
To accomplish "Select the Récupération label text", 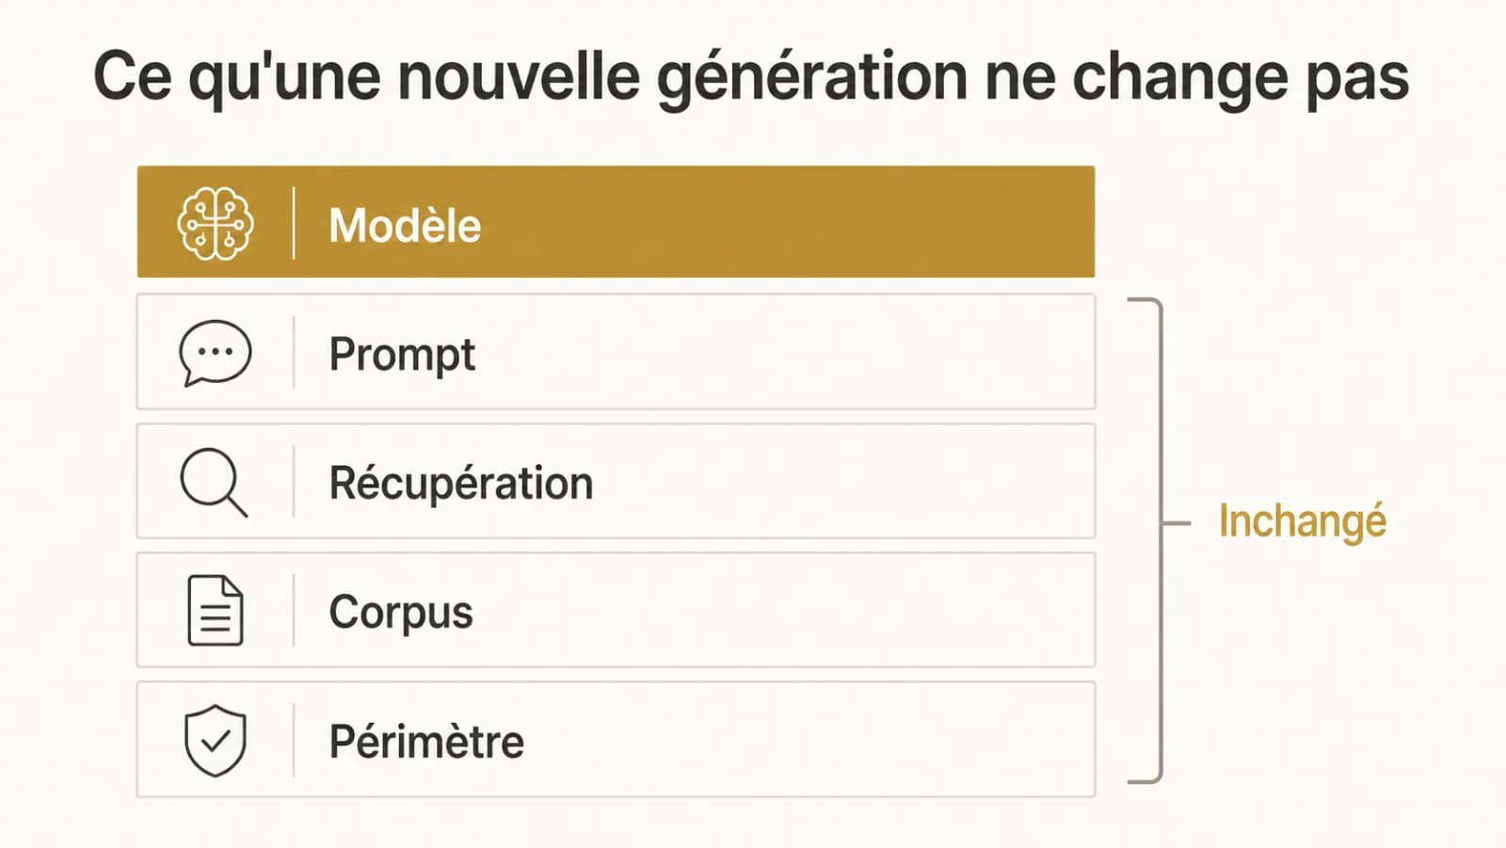I will pyautogui.click(x=461, y=483).
